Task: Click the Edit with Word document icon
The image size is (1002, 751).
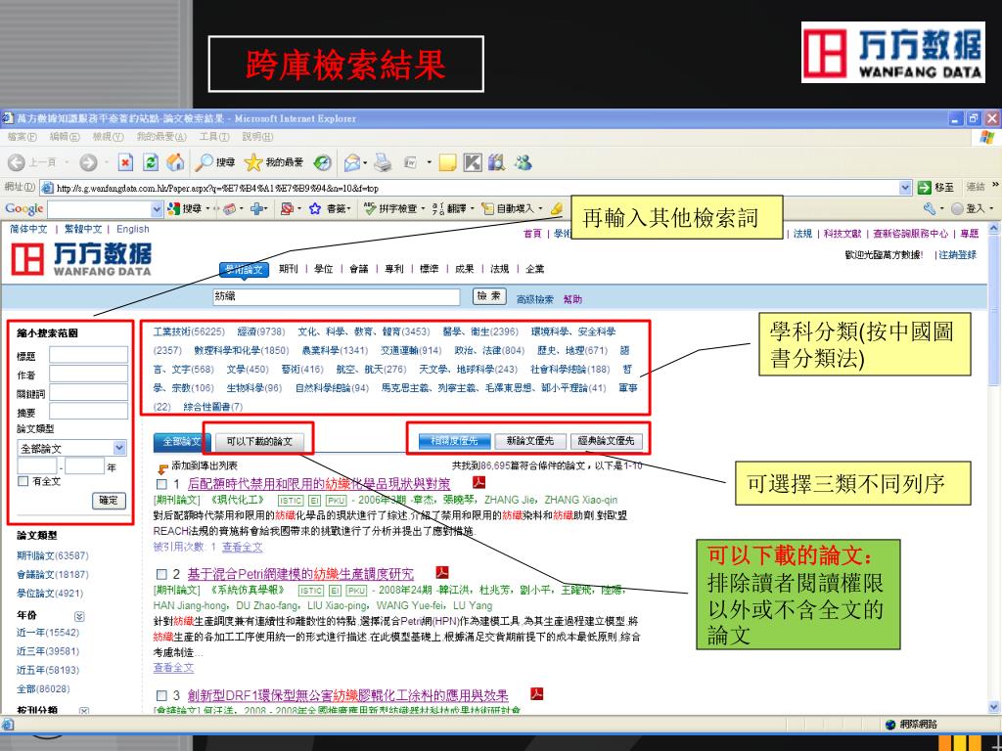Action: click(411, 163)
